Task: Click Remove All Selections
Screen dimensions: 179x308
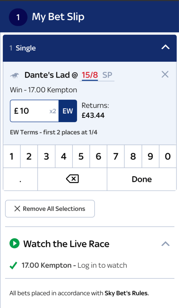Action: tap(50, 208)
